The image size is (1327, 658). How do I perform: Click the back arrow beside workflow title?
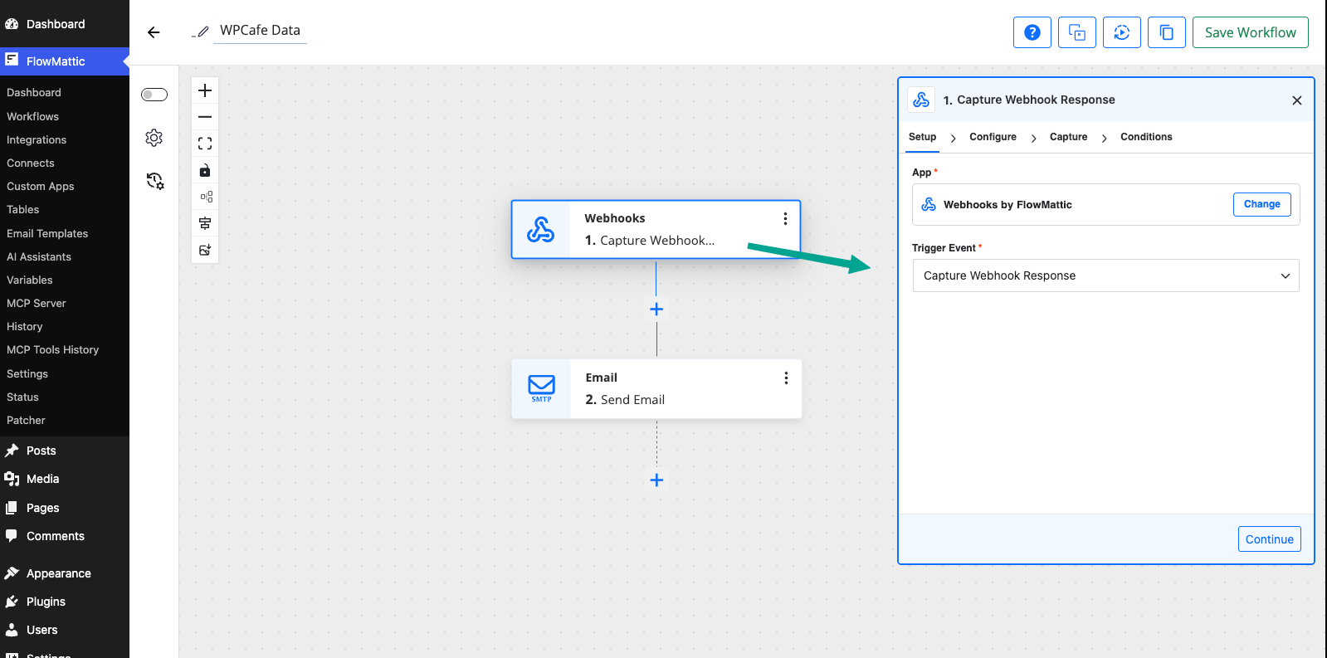[x=154, y=32]
